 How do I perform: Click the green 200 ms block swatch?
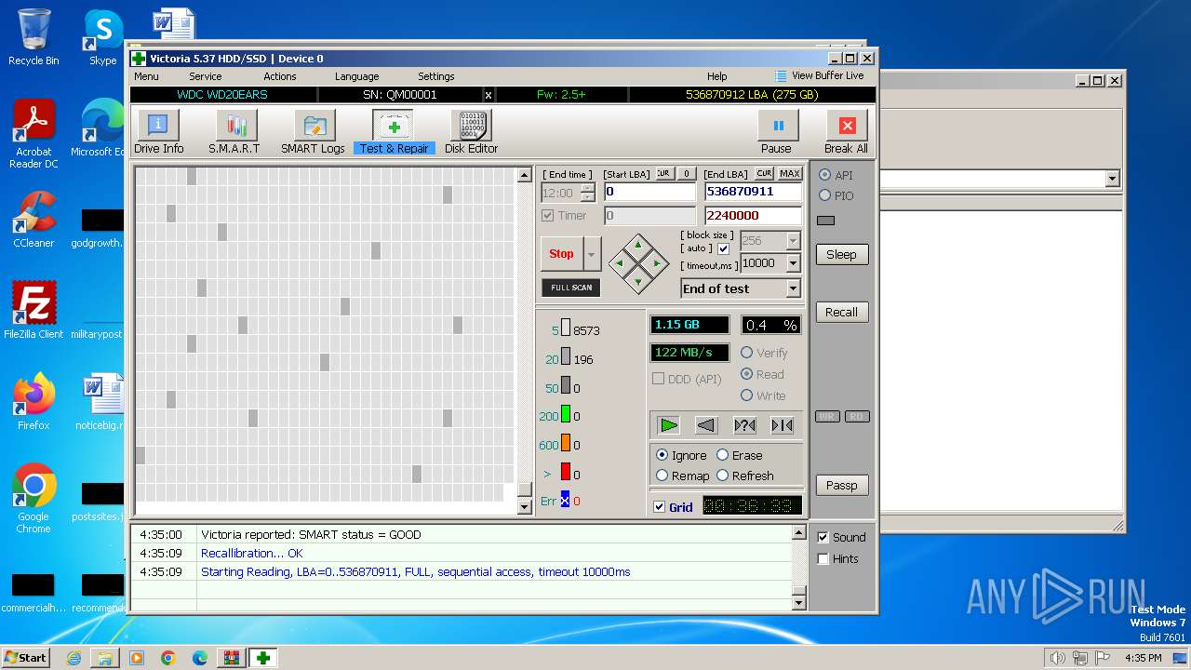pyautogui.click(x=565, y=415)
